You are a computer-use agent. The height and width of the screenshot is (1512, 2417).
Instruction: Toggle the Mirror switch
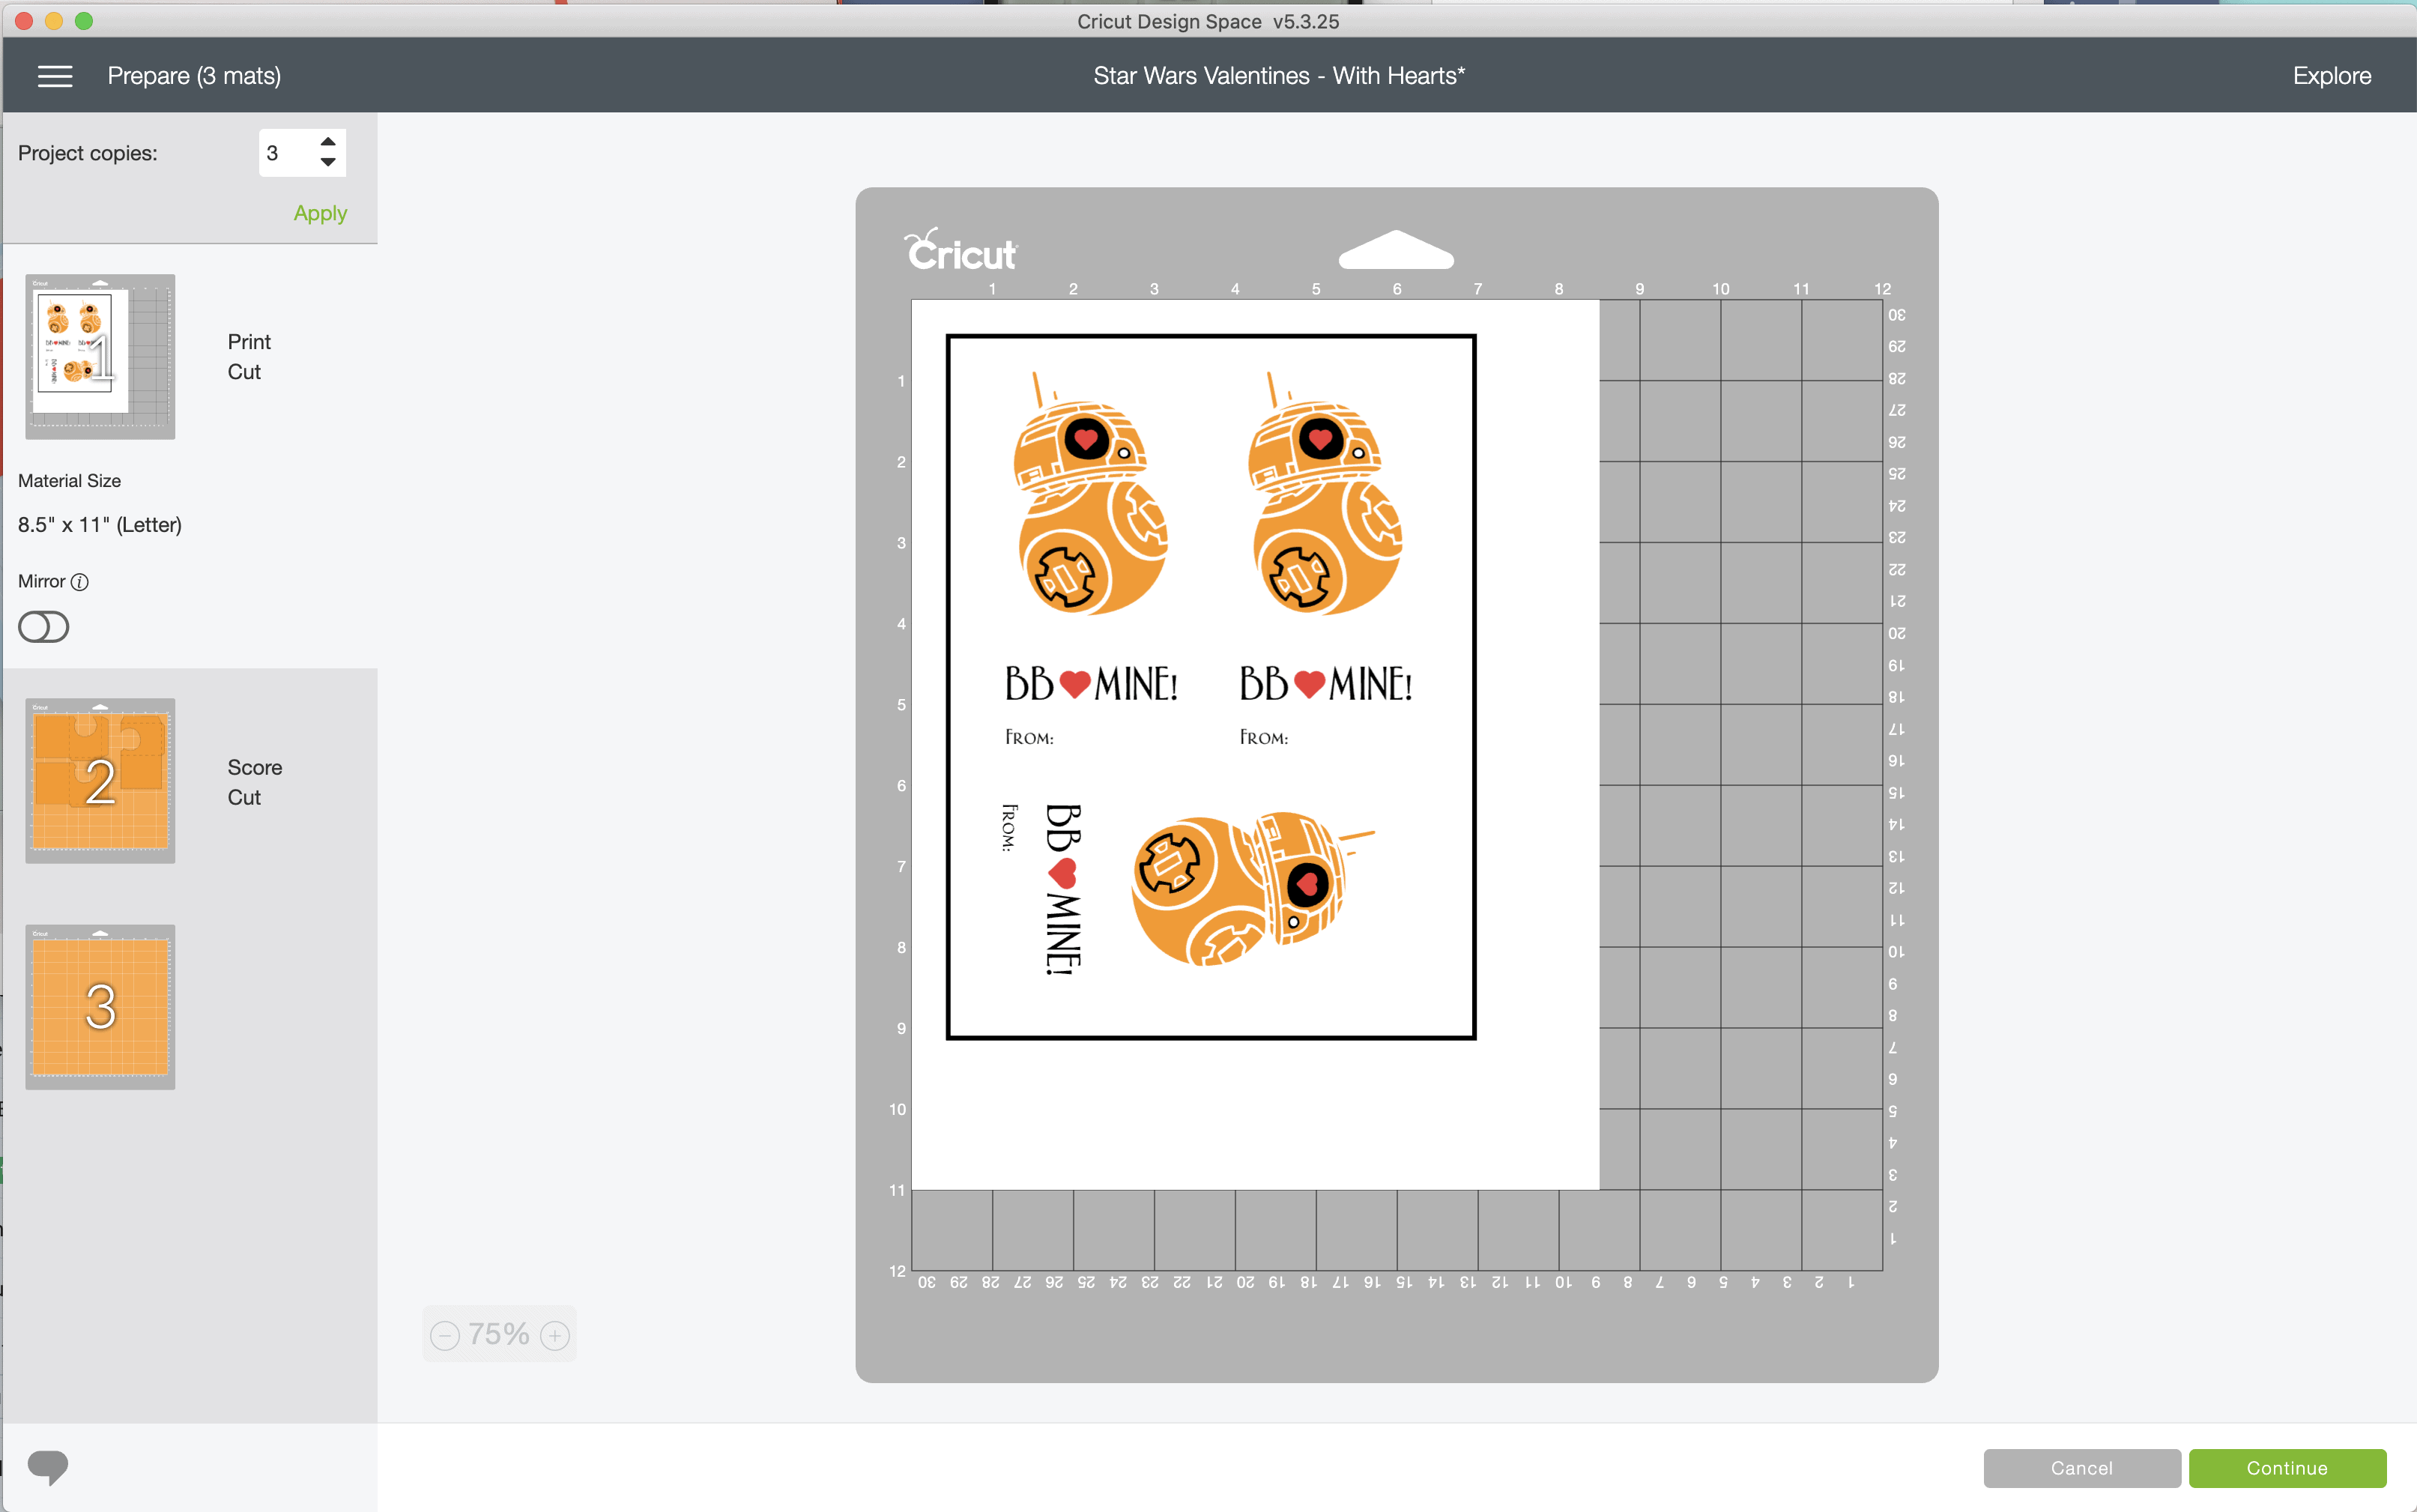tap(44, 627)
